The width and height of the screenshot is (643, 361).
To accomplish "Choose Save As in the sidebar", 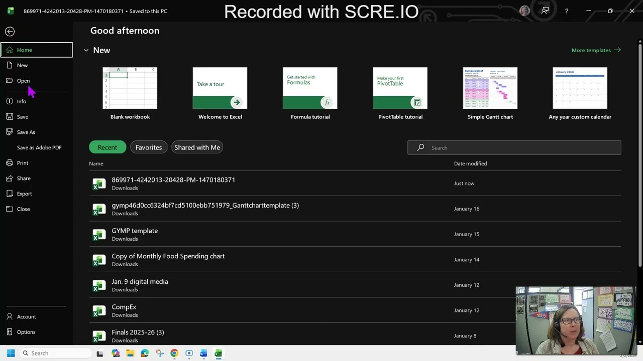I will click(37, 132).
